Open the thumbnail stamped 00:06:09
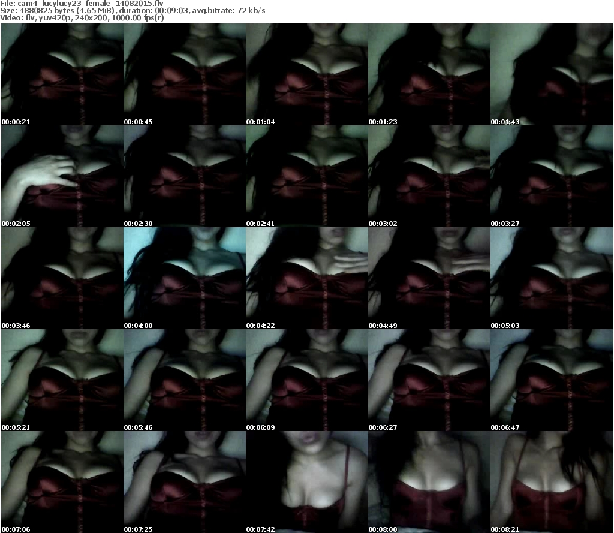 click(x=307, y=380)
